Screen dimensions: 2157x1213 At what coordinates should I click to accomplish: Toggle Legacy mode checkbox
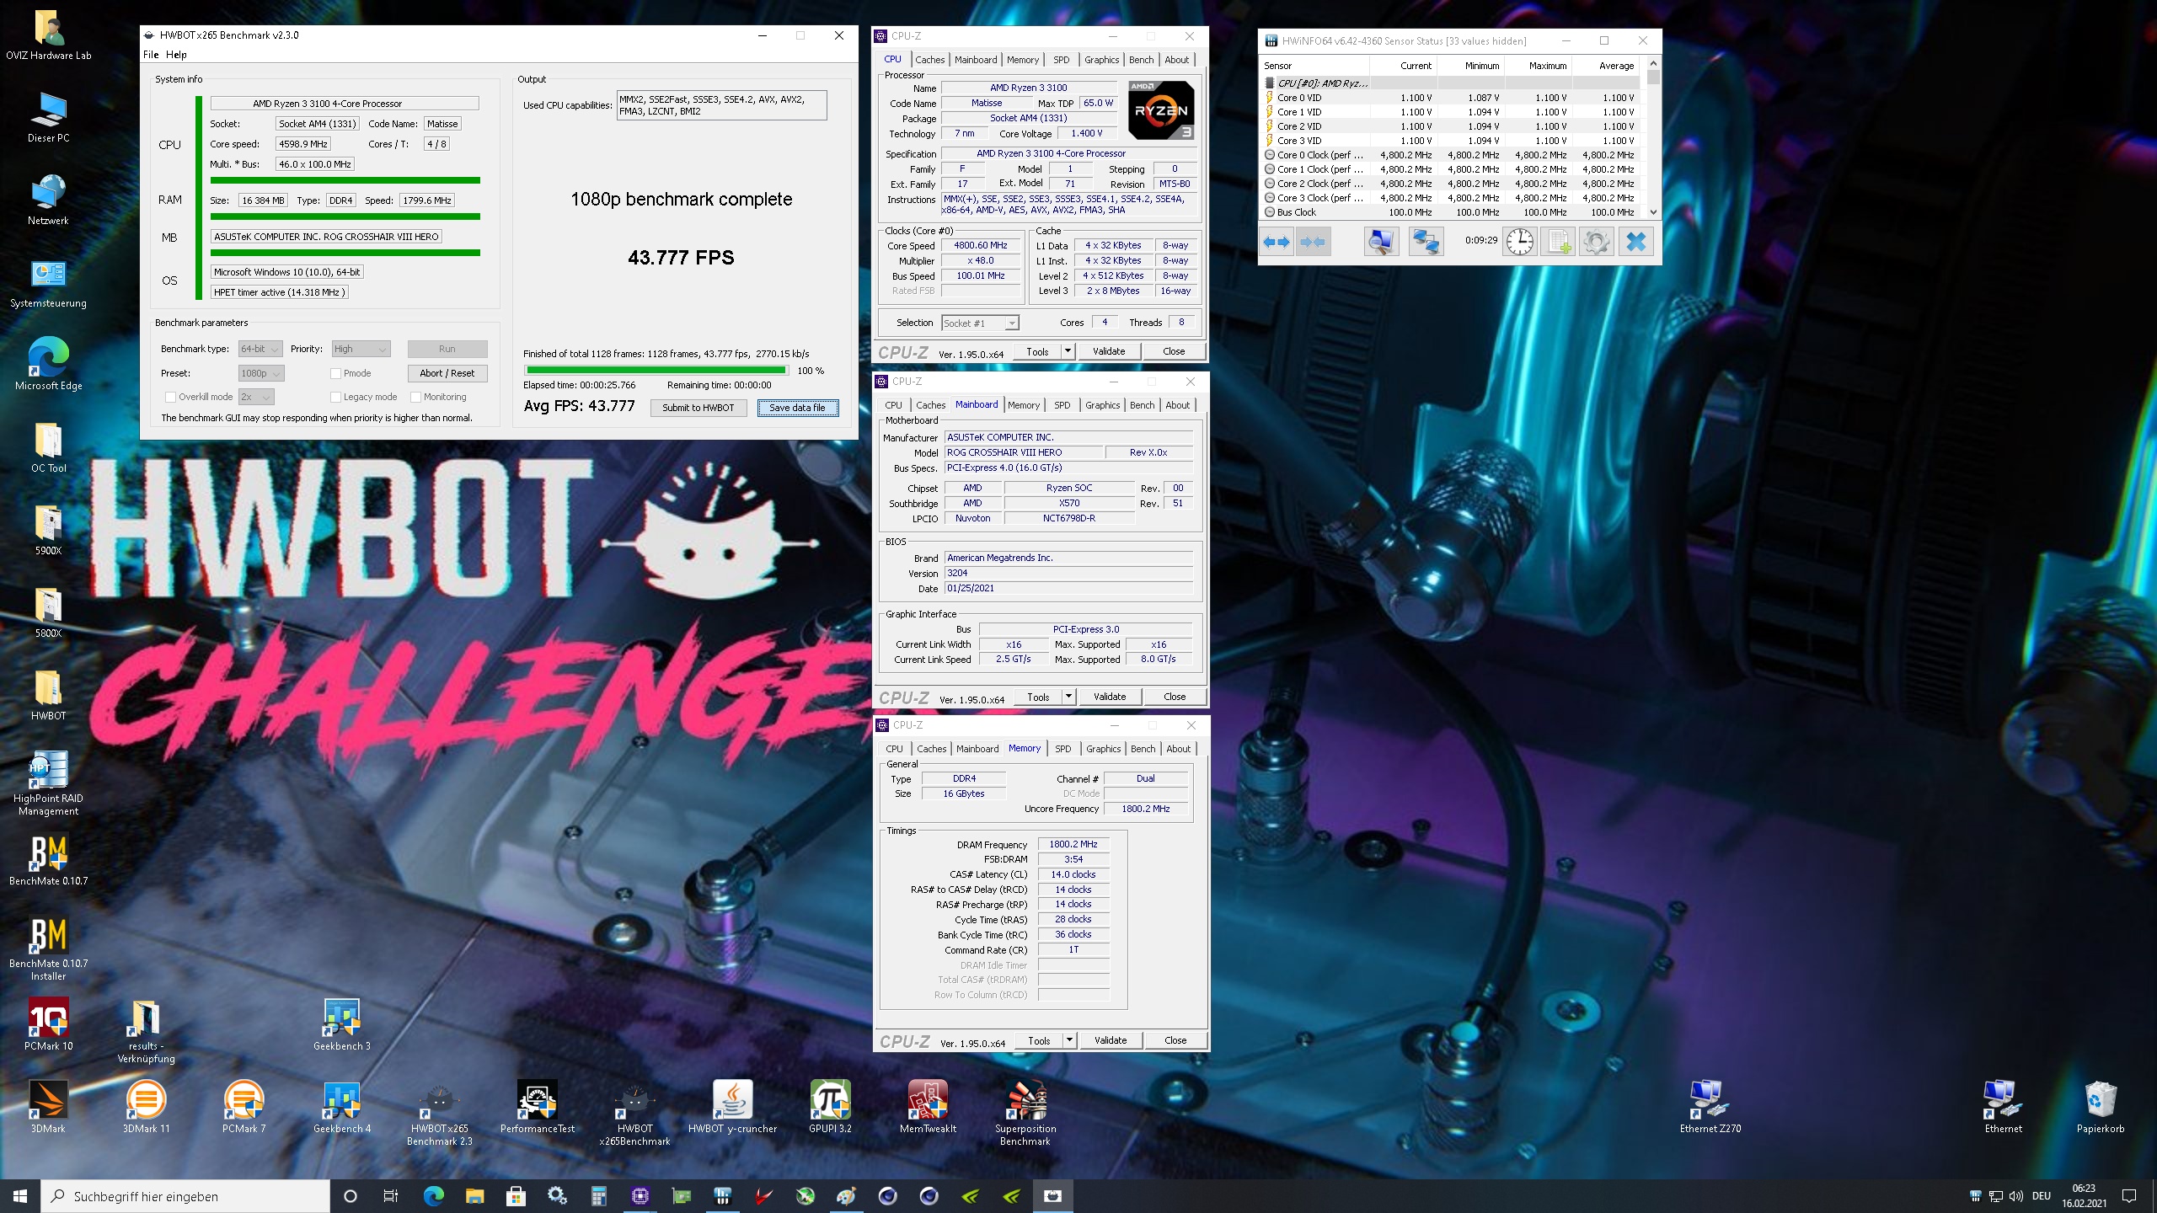pyautogui.click(x=335, y=397)
